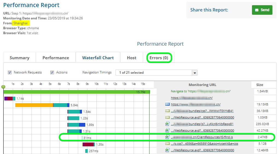The width and height of the screenshot is (279, 154).
Task: Click the green circle timeline marker
Action: [3, 87]
